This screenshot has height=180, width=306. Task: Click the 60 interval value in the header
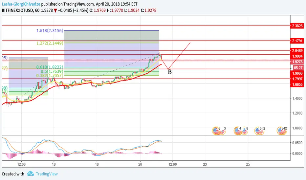tap(37, 10)
